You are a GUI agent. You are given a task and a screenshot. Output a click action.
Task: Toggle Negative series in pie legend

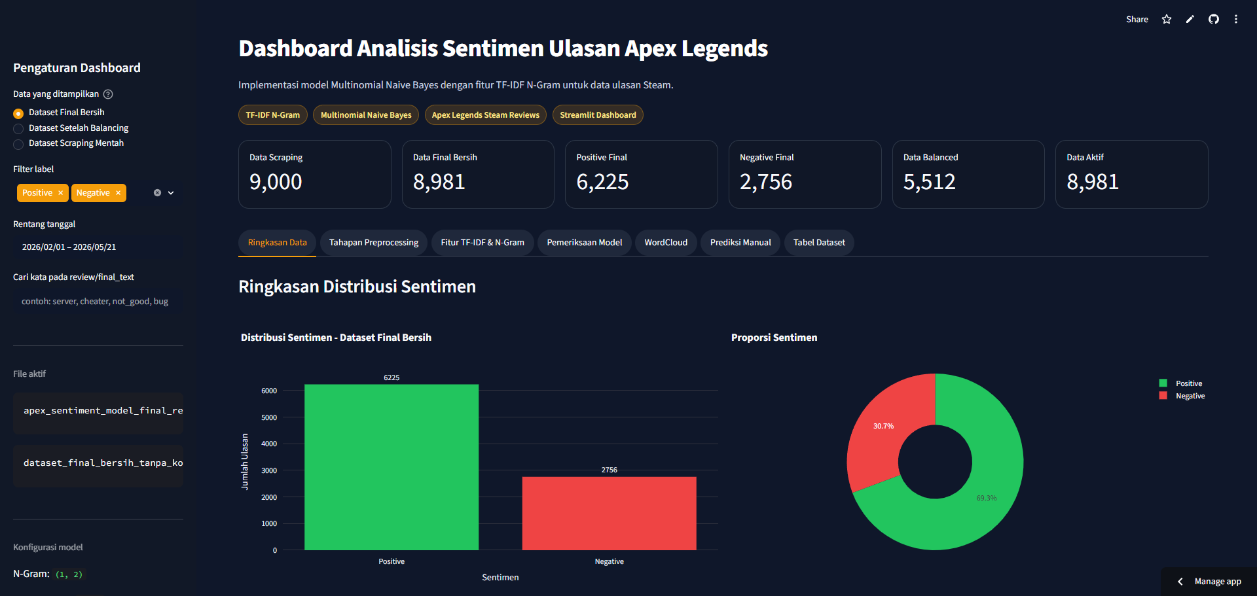coord(1182,396)
